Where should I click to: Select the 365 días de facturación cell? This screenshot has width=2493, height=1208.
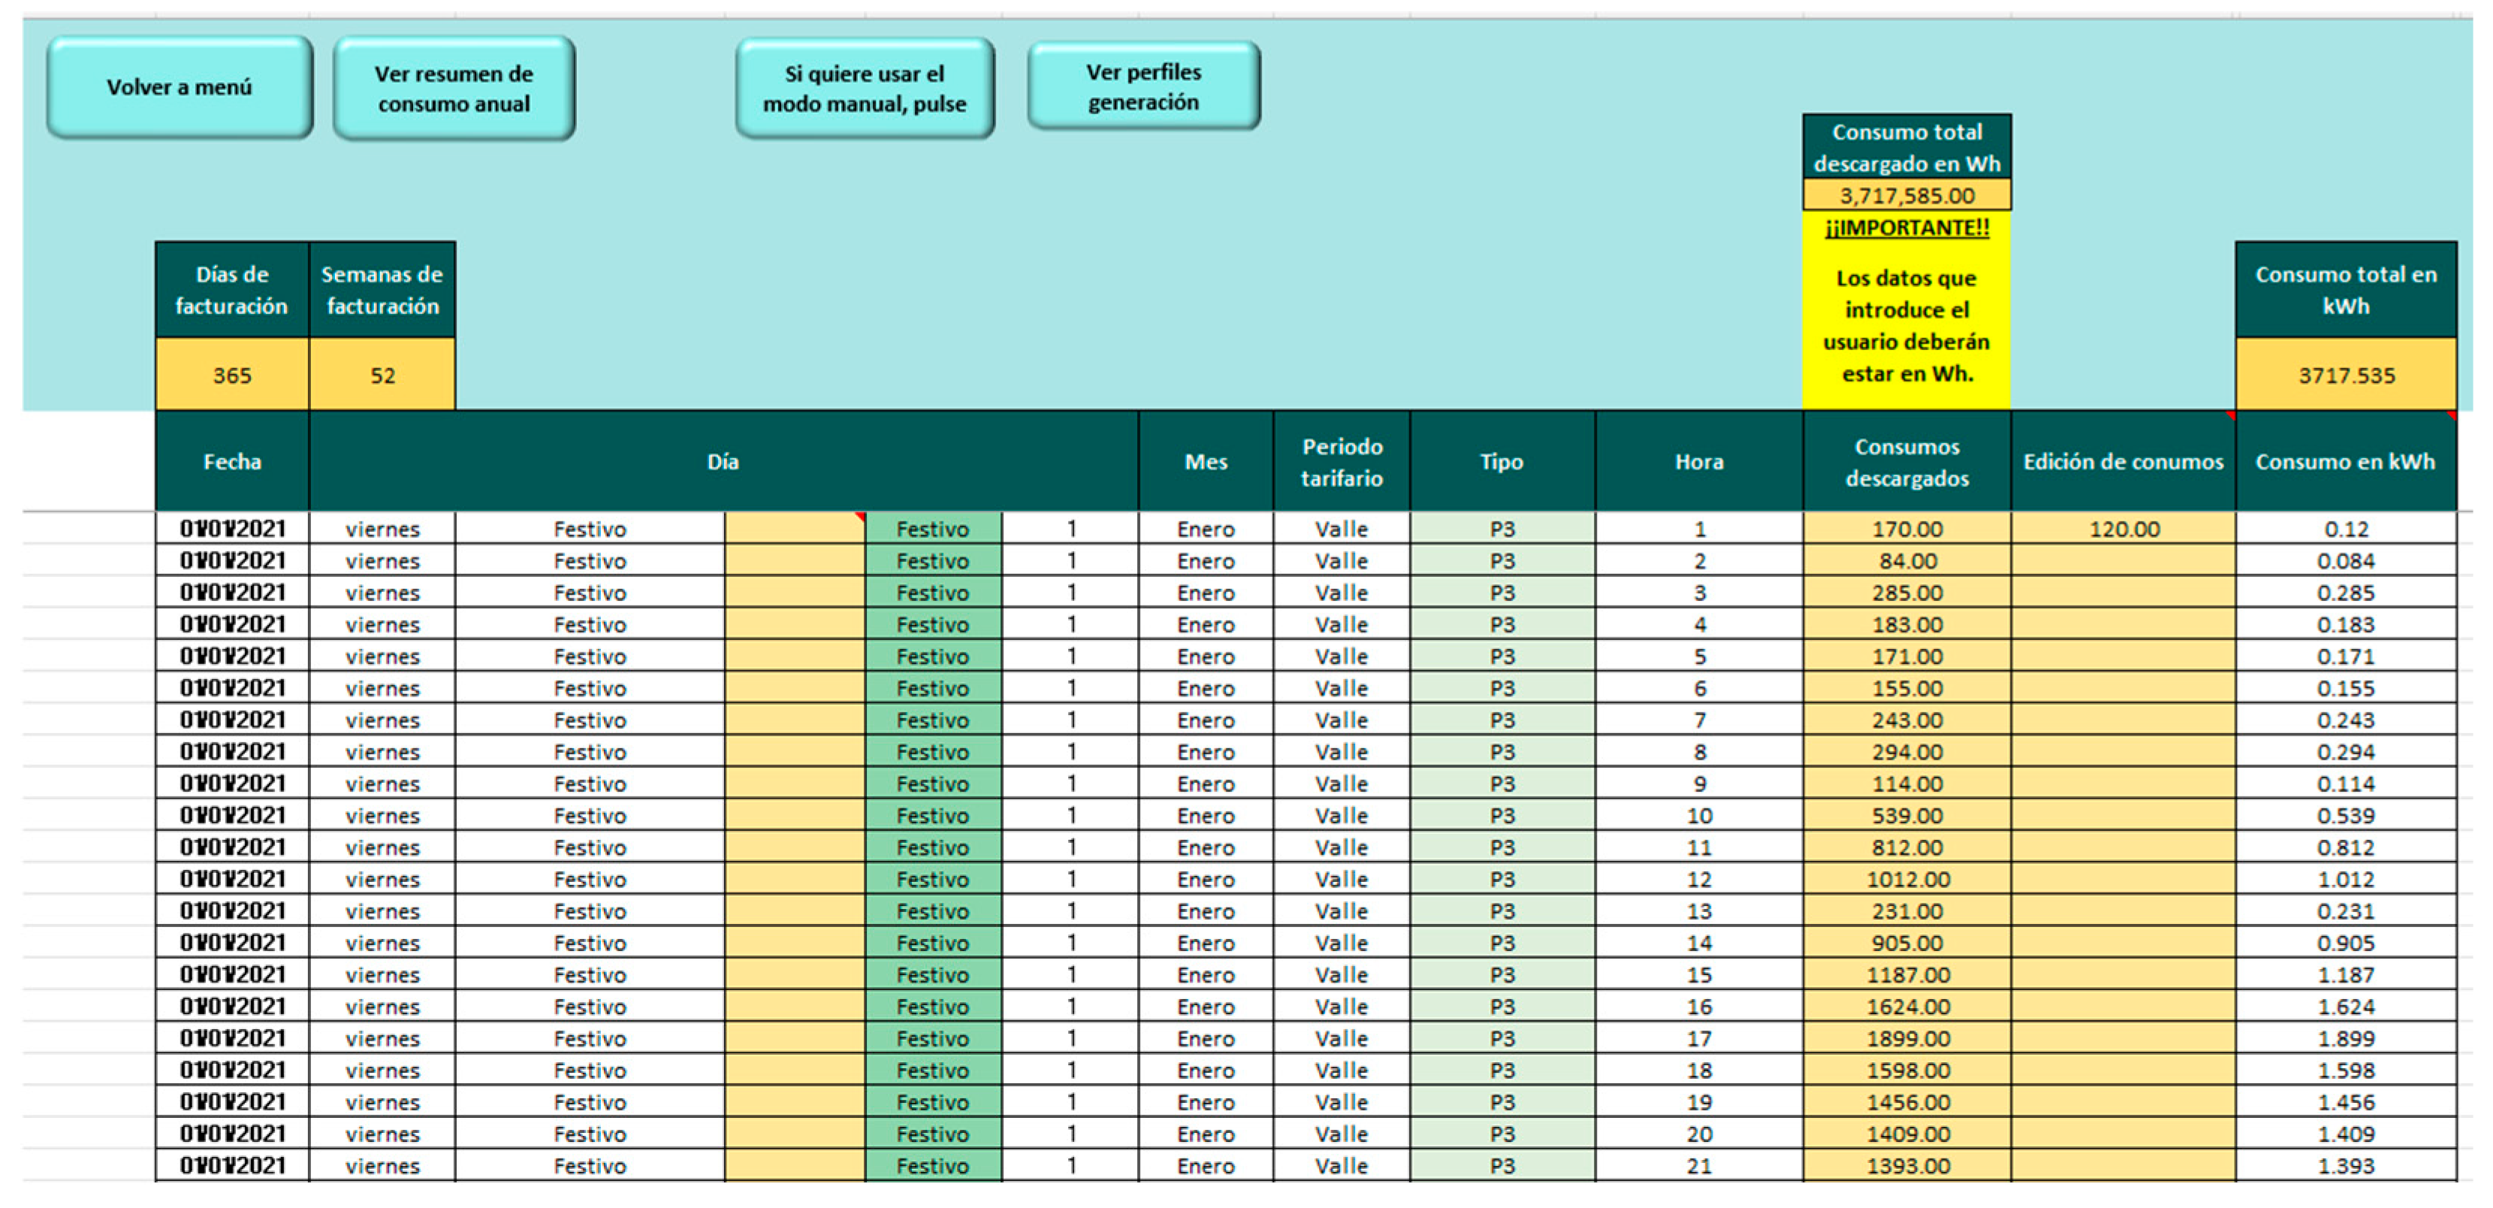(x=232, y=375)
